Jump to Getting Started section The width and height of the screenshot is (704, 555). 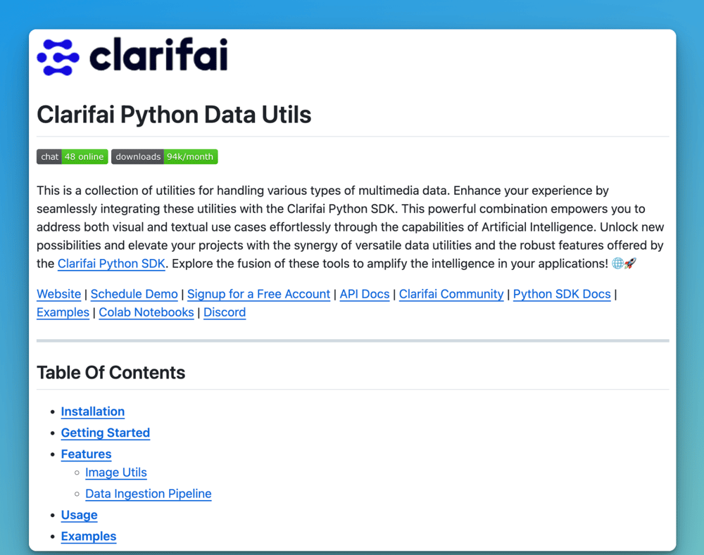[x=106, y=433]
